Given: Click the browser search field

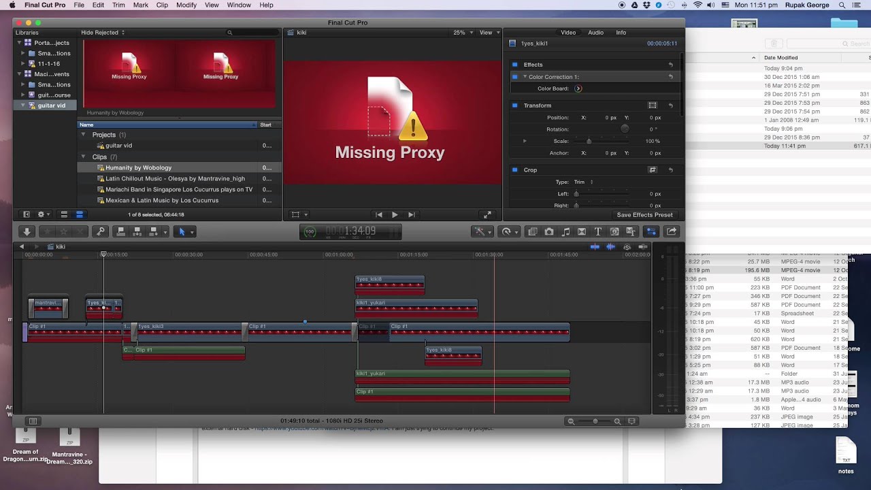Looking at the screenshot, I should pos(252,33).
